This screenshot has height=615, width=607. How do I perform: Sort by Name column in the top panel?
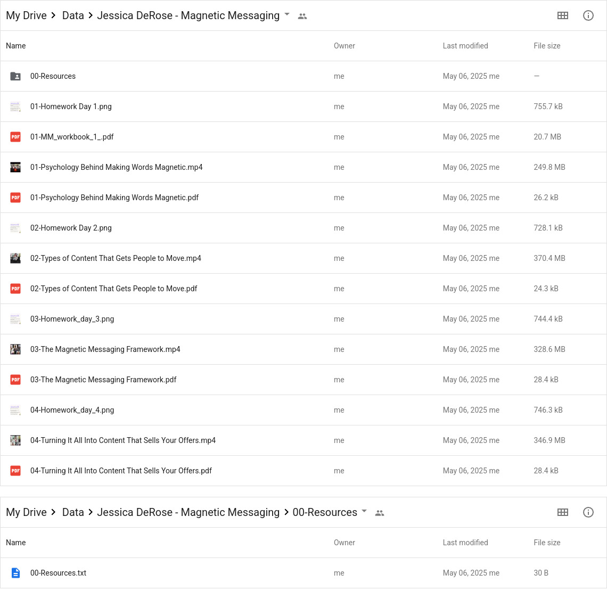point(15,46)
